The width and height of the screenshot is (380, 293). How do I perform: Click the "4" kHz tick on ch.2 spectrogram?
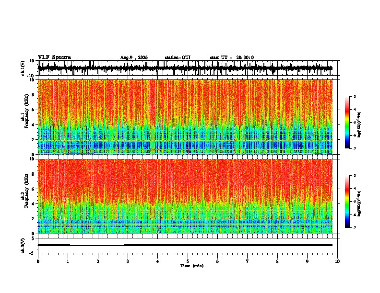click(34, 204)
